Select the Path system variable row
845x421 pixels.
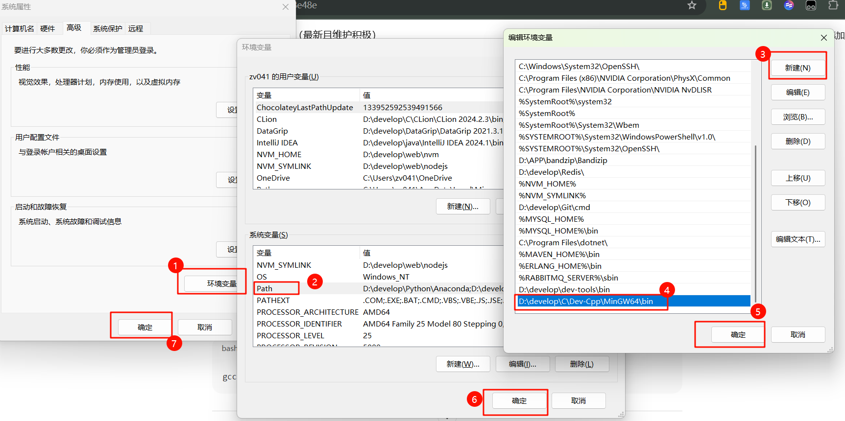pos(379,289)
